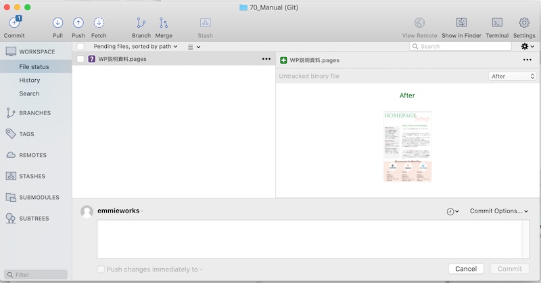Open Commit Options dropdown
Screen dimensions: 541x283
coord(499,211)
